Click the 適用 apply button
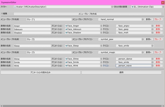This screenshot has height=107, width=165. point(121,73)
